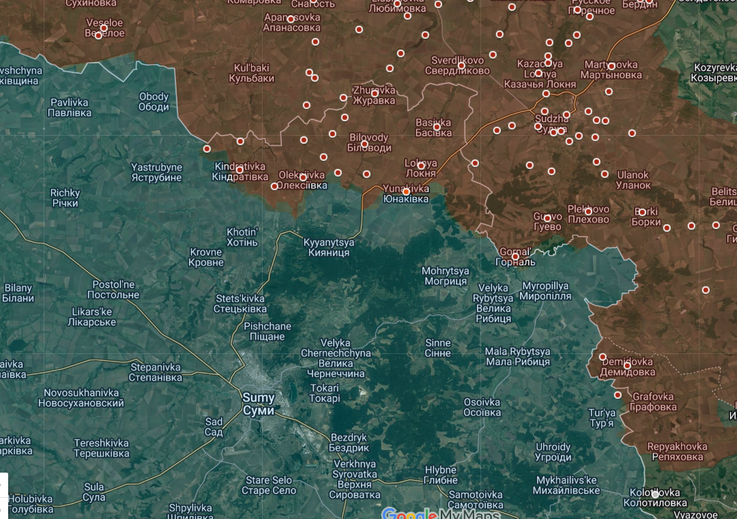Image resolution: width=737 pixels, height=519 pixels.
Task: Select the Stepanivka label
Action: tap(156, 372)
